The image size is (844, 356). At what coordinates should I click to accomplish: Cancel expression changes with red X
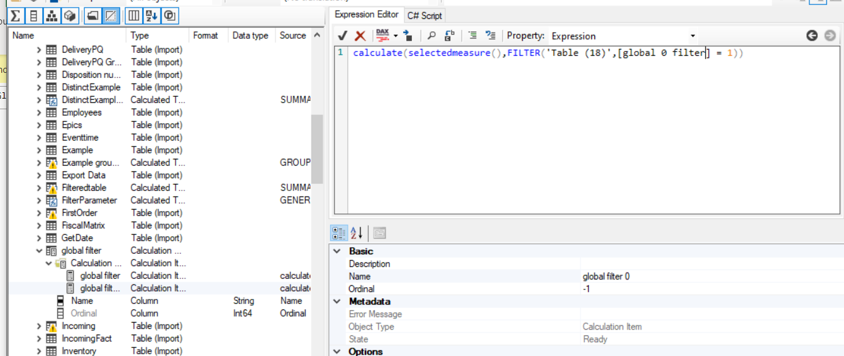click(360, 36)
